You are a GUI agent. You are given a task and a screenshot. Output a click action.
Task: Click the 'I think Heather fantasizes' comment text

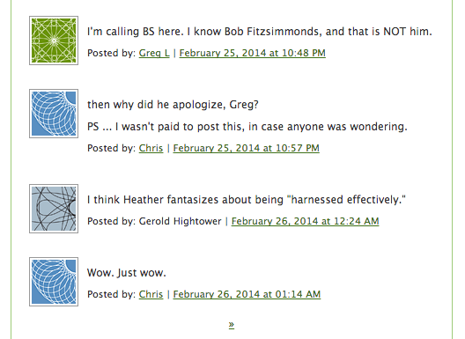247,200
